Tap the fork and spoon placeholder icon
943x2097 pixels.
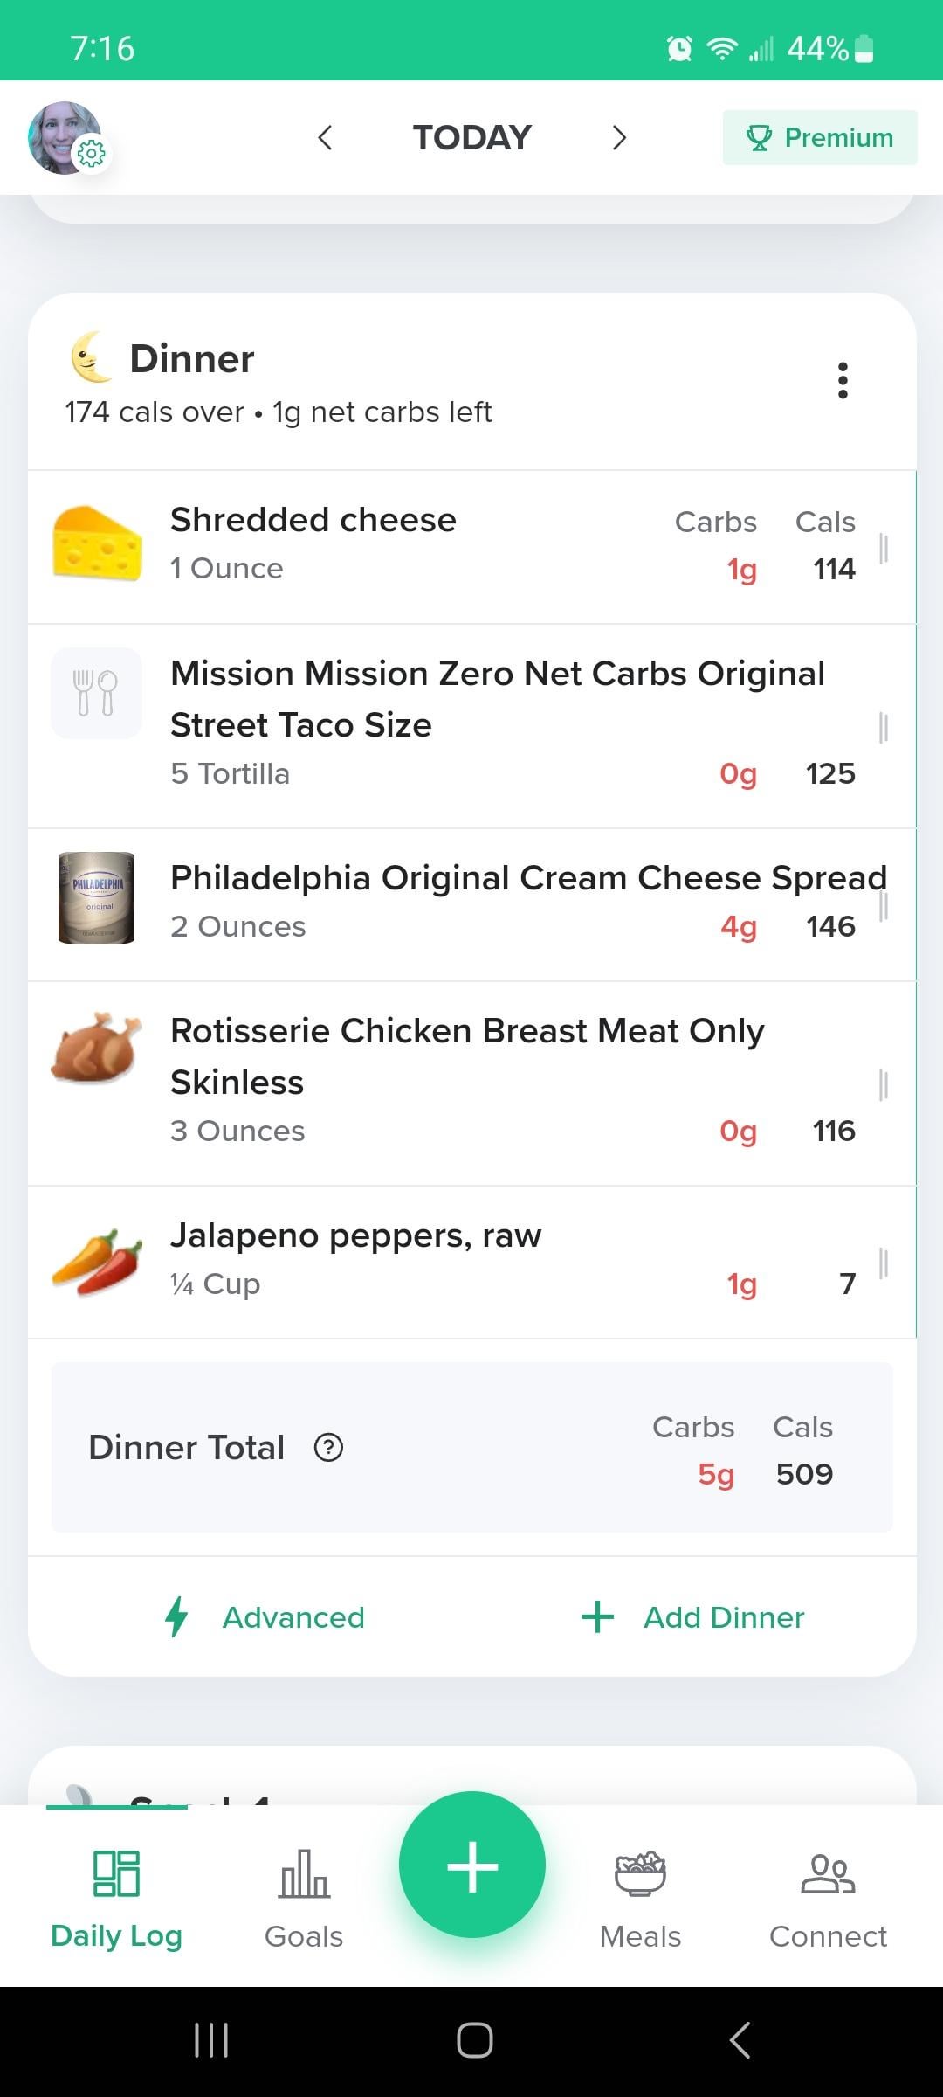96,694
